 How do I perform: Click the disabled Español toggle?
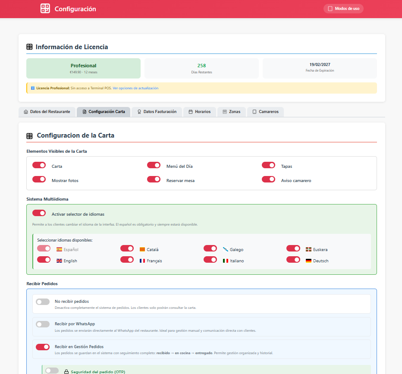click(x=44, y=248)
